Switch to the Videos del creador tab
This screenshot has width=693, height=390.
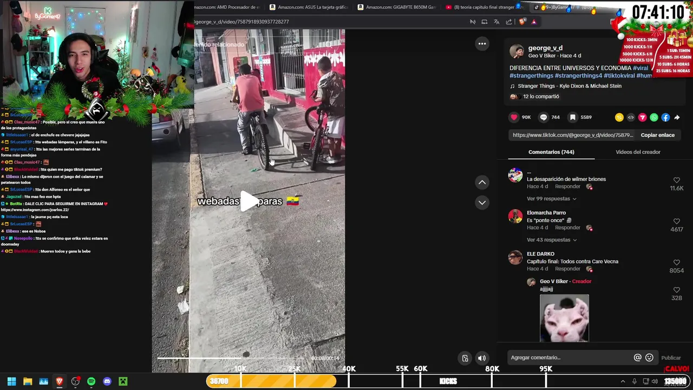(638, 152)
